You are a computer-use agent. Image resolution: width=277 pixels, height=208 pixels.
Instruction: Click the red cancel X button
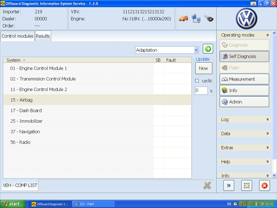click(x=265, y=185)
